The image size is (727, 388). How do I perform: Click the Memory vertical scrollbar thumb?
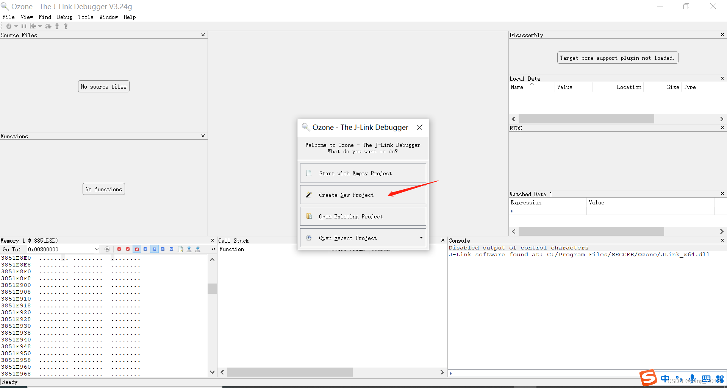[x=212, y=288]
